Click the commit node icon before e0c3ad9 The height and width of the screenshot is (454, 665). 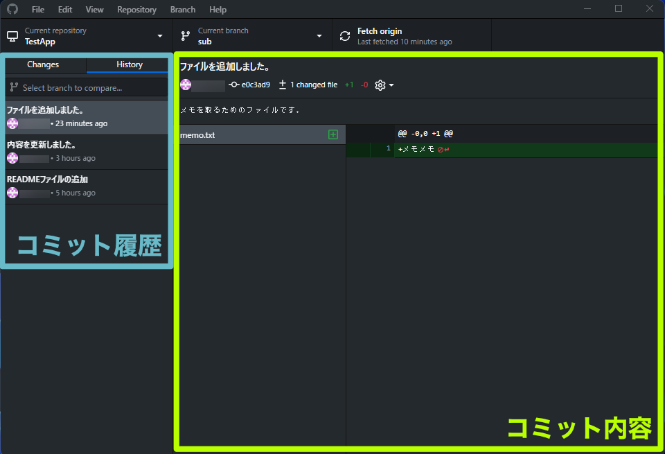233,85
